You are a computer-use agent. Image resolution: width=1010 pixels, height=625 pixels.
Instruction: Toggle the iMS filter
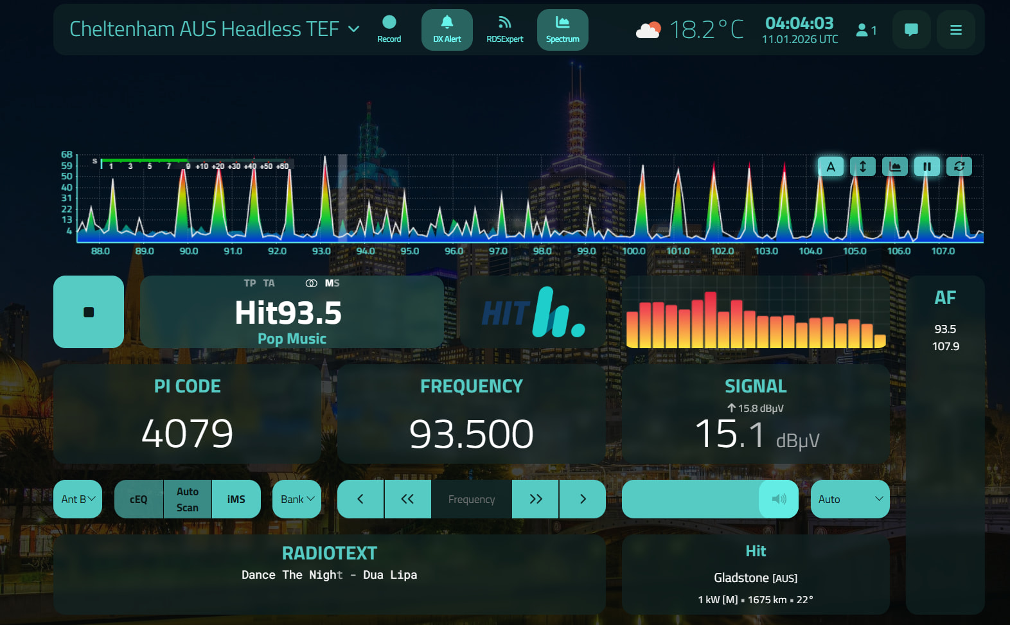pyautogui.click(x=236, y=499)
